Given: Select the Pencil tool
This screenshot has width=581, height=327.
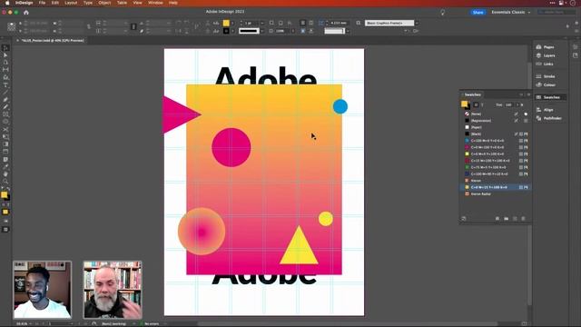Looking at the screenshot, I should point(5,107).
